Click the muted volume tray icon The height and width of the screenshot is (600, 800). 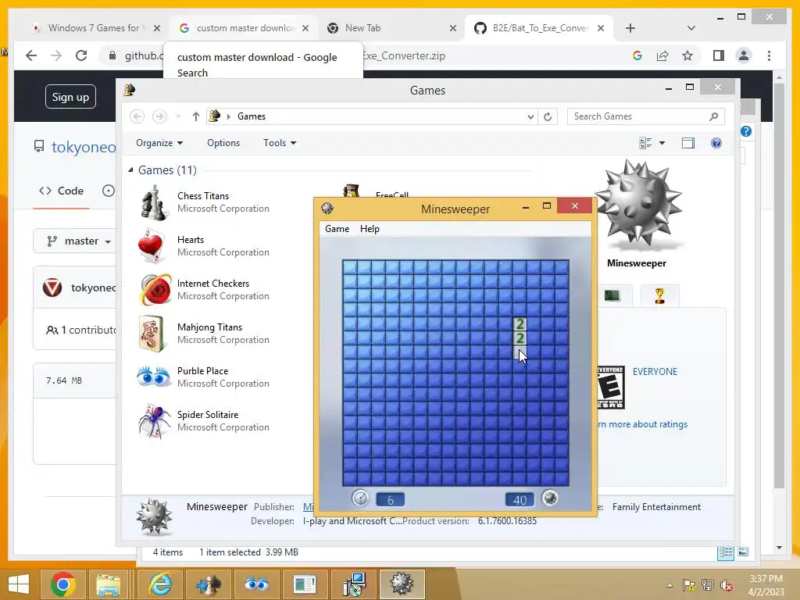tap(726, 584)
